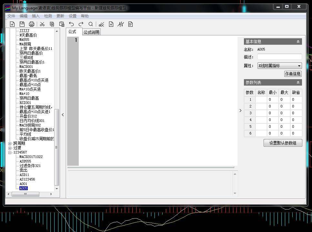This screenshot has height=232, width=312.
Task: Collapse the 基本信息 section
Action: click(x=298, y=42)
